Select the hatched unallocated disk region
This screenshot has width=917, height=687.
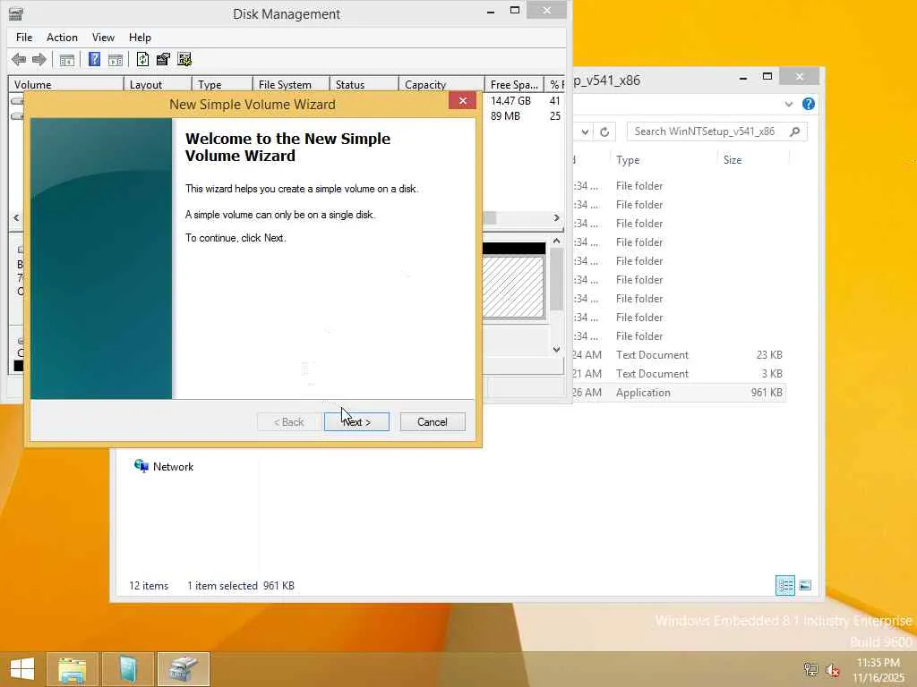pos(513,286)
